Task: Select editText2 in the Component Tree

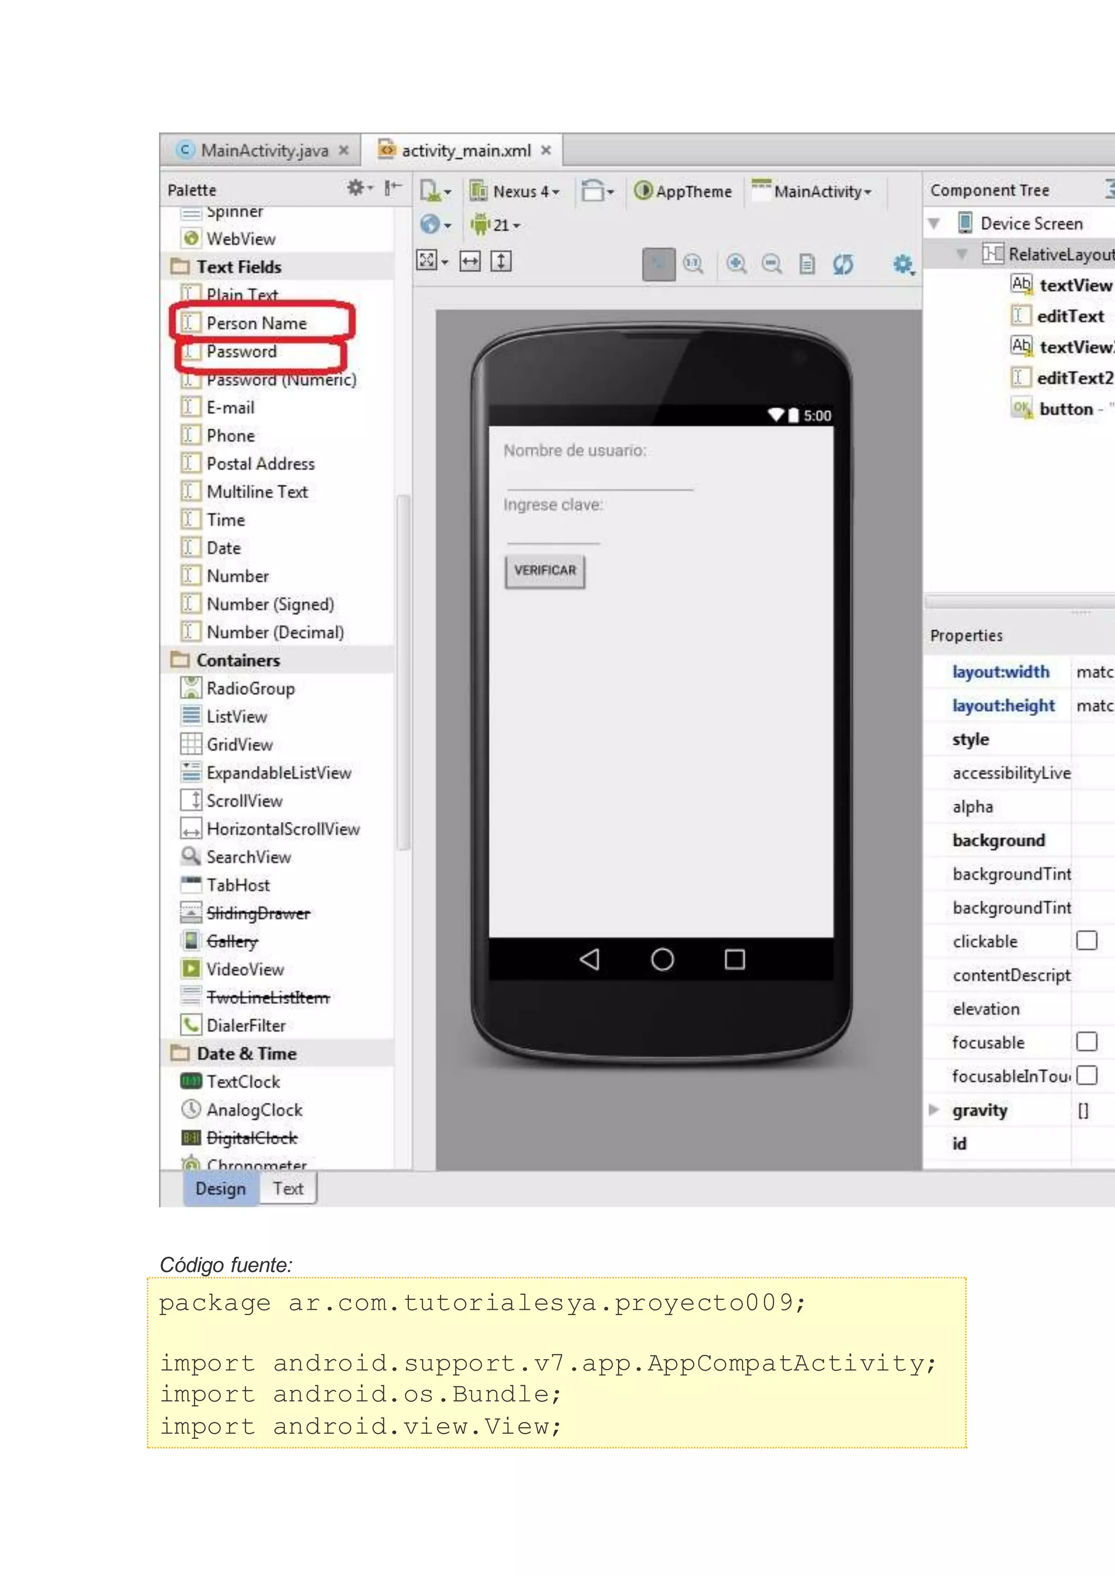Action: 1062,378
